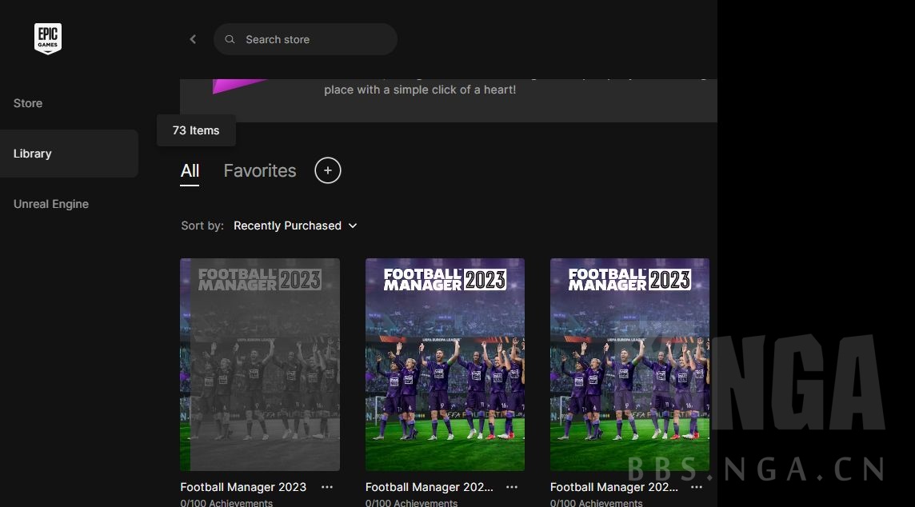915x507 pixels.
Task: Switch to the Favorites tab
Action: click(259, 170)
